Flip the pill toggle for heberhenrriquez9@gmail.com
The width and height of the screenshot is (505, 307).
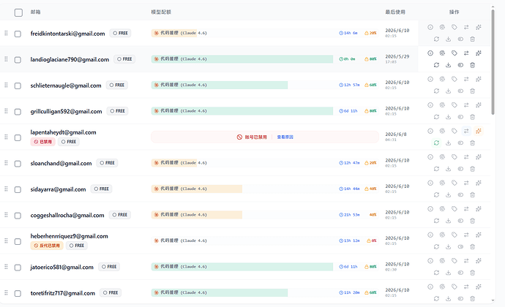click(x=460, y=247)
